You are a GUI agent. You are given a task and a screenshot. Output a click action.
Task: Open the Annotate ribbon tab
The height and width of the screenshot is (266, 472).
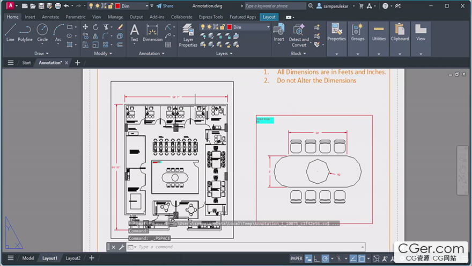[50, 17]
